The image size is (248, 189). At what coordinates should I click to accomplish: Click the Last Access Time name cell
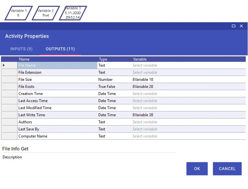(57, 101)
